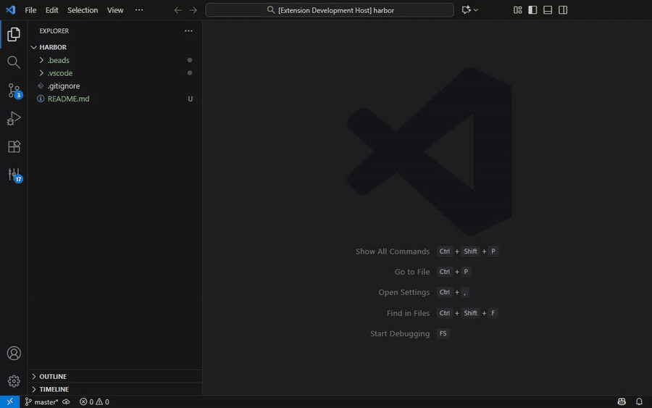Viewport: 652px width, 408px height.
Task: Expand the .beads folder
Action: (x=115, y=60)
